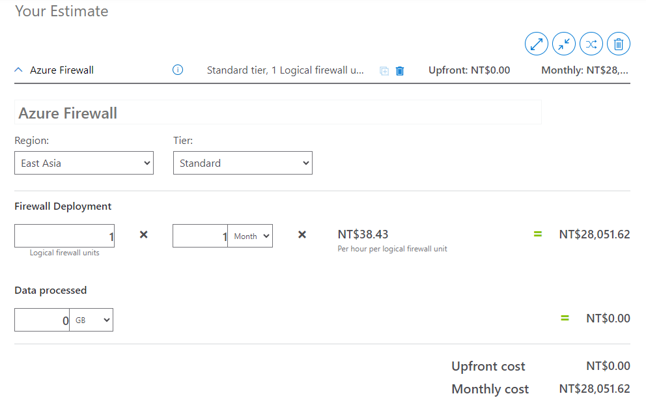Click the Upfront cost NT$0.00 value

[608, 366]
